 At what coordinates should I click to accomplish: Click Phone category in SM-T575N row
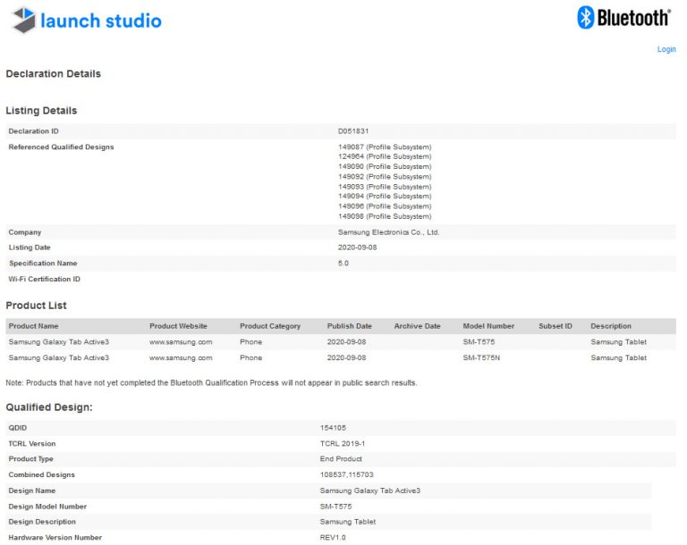250,357
